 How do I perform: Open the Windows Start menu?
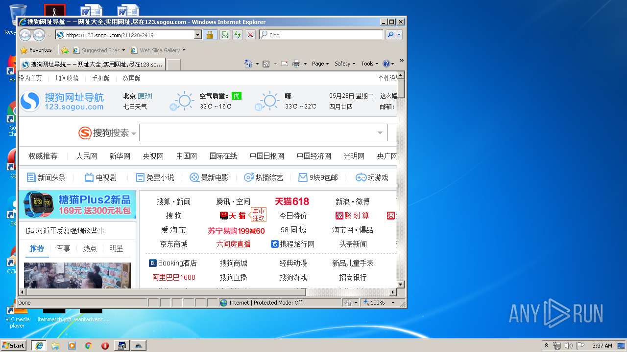tap(13, 345)
